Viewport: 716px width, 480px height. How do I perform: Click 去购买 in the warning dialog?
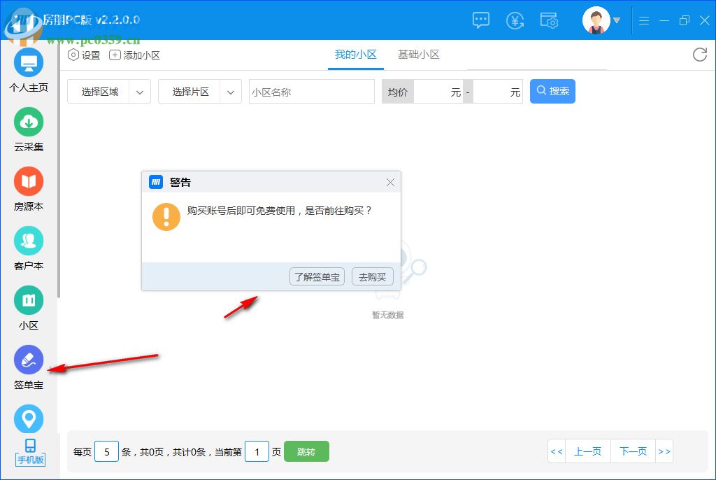373,276
